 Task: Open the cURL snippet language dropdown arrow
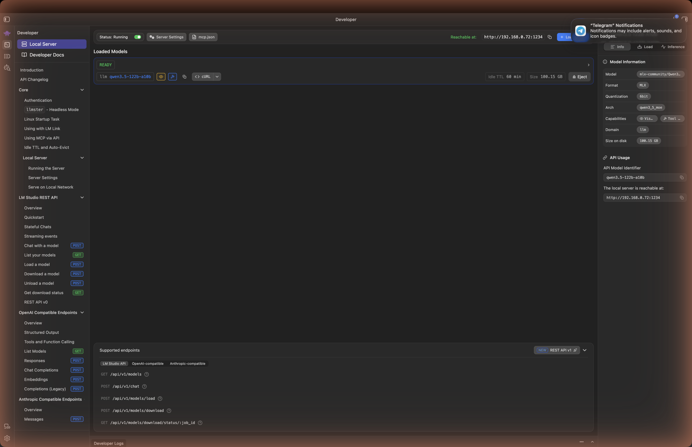point(217,77)
